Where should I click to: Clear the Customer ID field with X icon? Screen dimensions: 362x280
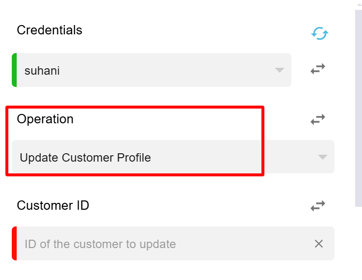319,244
